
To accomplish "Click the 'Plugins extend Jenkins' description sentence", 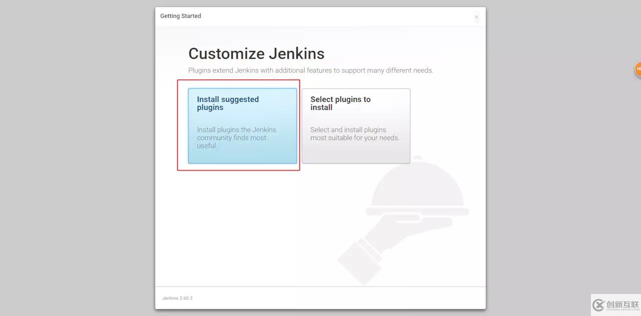I will pos(310,71).
